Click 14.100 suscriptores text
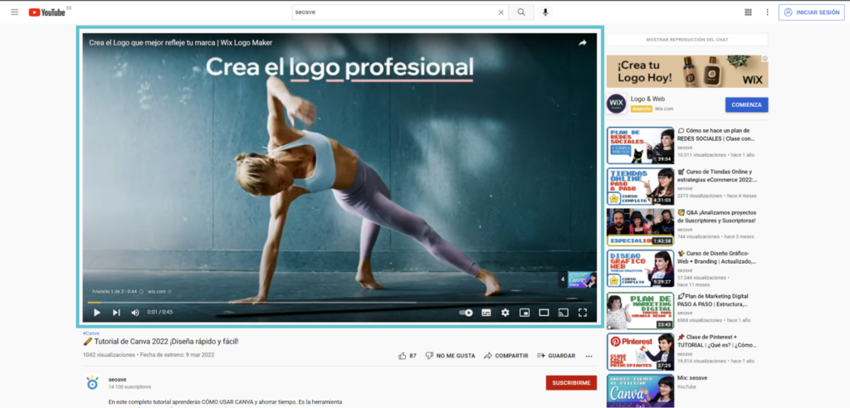The width and height of the screenshot is (850, 408). pyautogui.click(x=129, y=387)
